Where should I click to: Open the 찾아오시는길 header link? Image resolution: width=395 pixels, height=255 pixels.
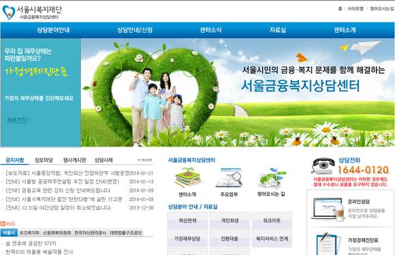381,9
